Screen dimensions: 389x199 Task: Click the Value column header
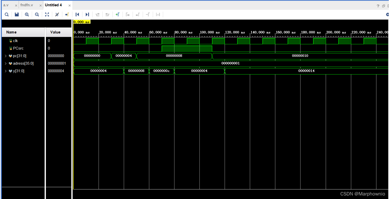click(x=59, y=32)
